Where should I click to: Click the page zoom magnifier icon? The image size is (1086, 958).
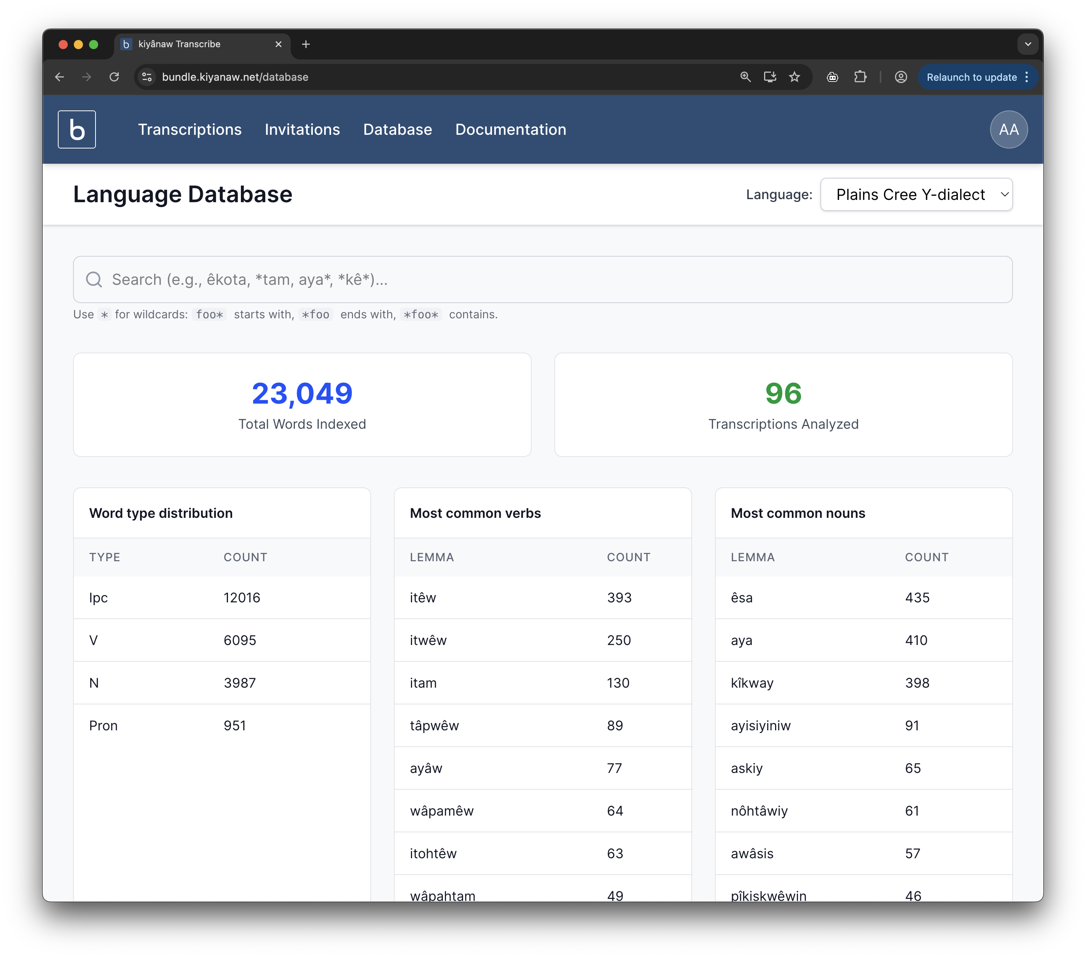(745, 77)
